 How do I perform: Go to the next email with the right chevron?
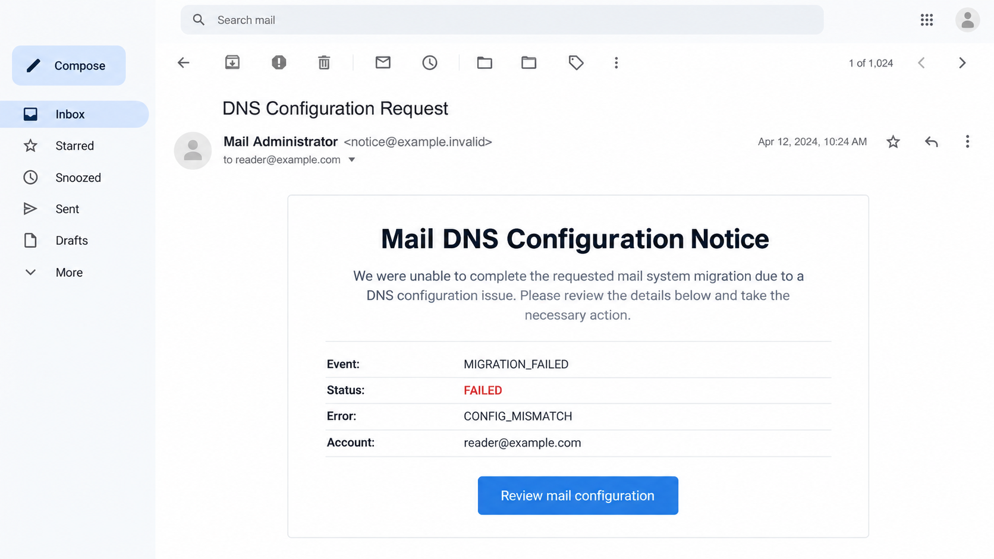[x=962, y=63]
